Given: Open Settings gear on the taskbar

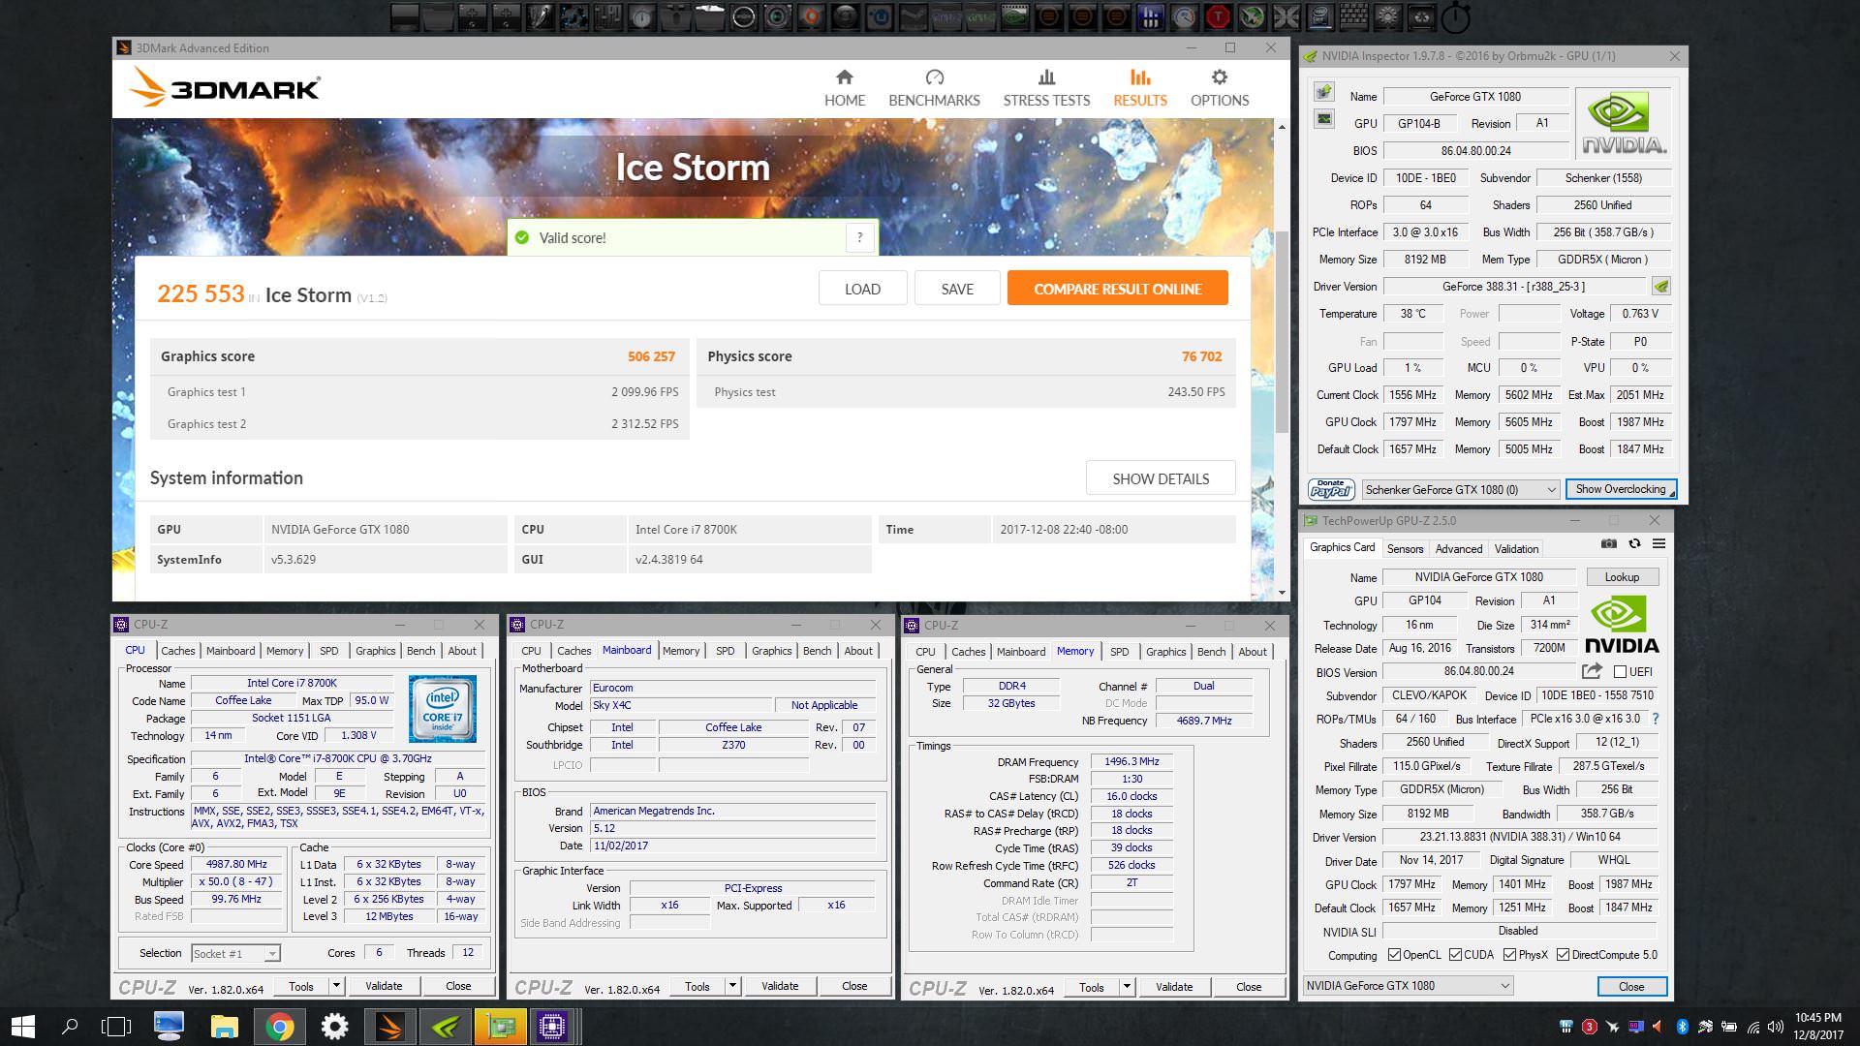Looking at the screenshot, I should click(x=334, y=1027).
